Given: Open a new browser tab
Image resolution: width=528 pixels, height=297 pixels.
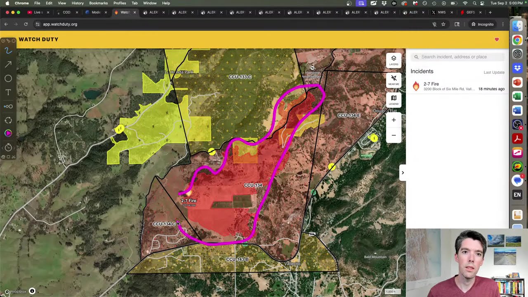Looking at the screenshot, I should point(490,12).
